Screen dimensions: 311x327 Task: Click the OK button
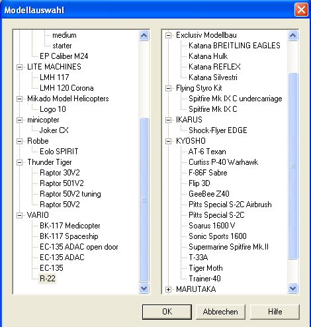[x=167, y=312]
